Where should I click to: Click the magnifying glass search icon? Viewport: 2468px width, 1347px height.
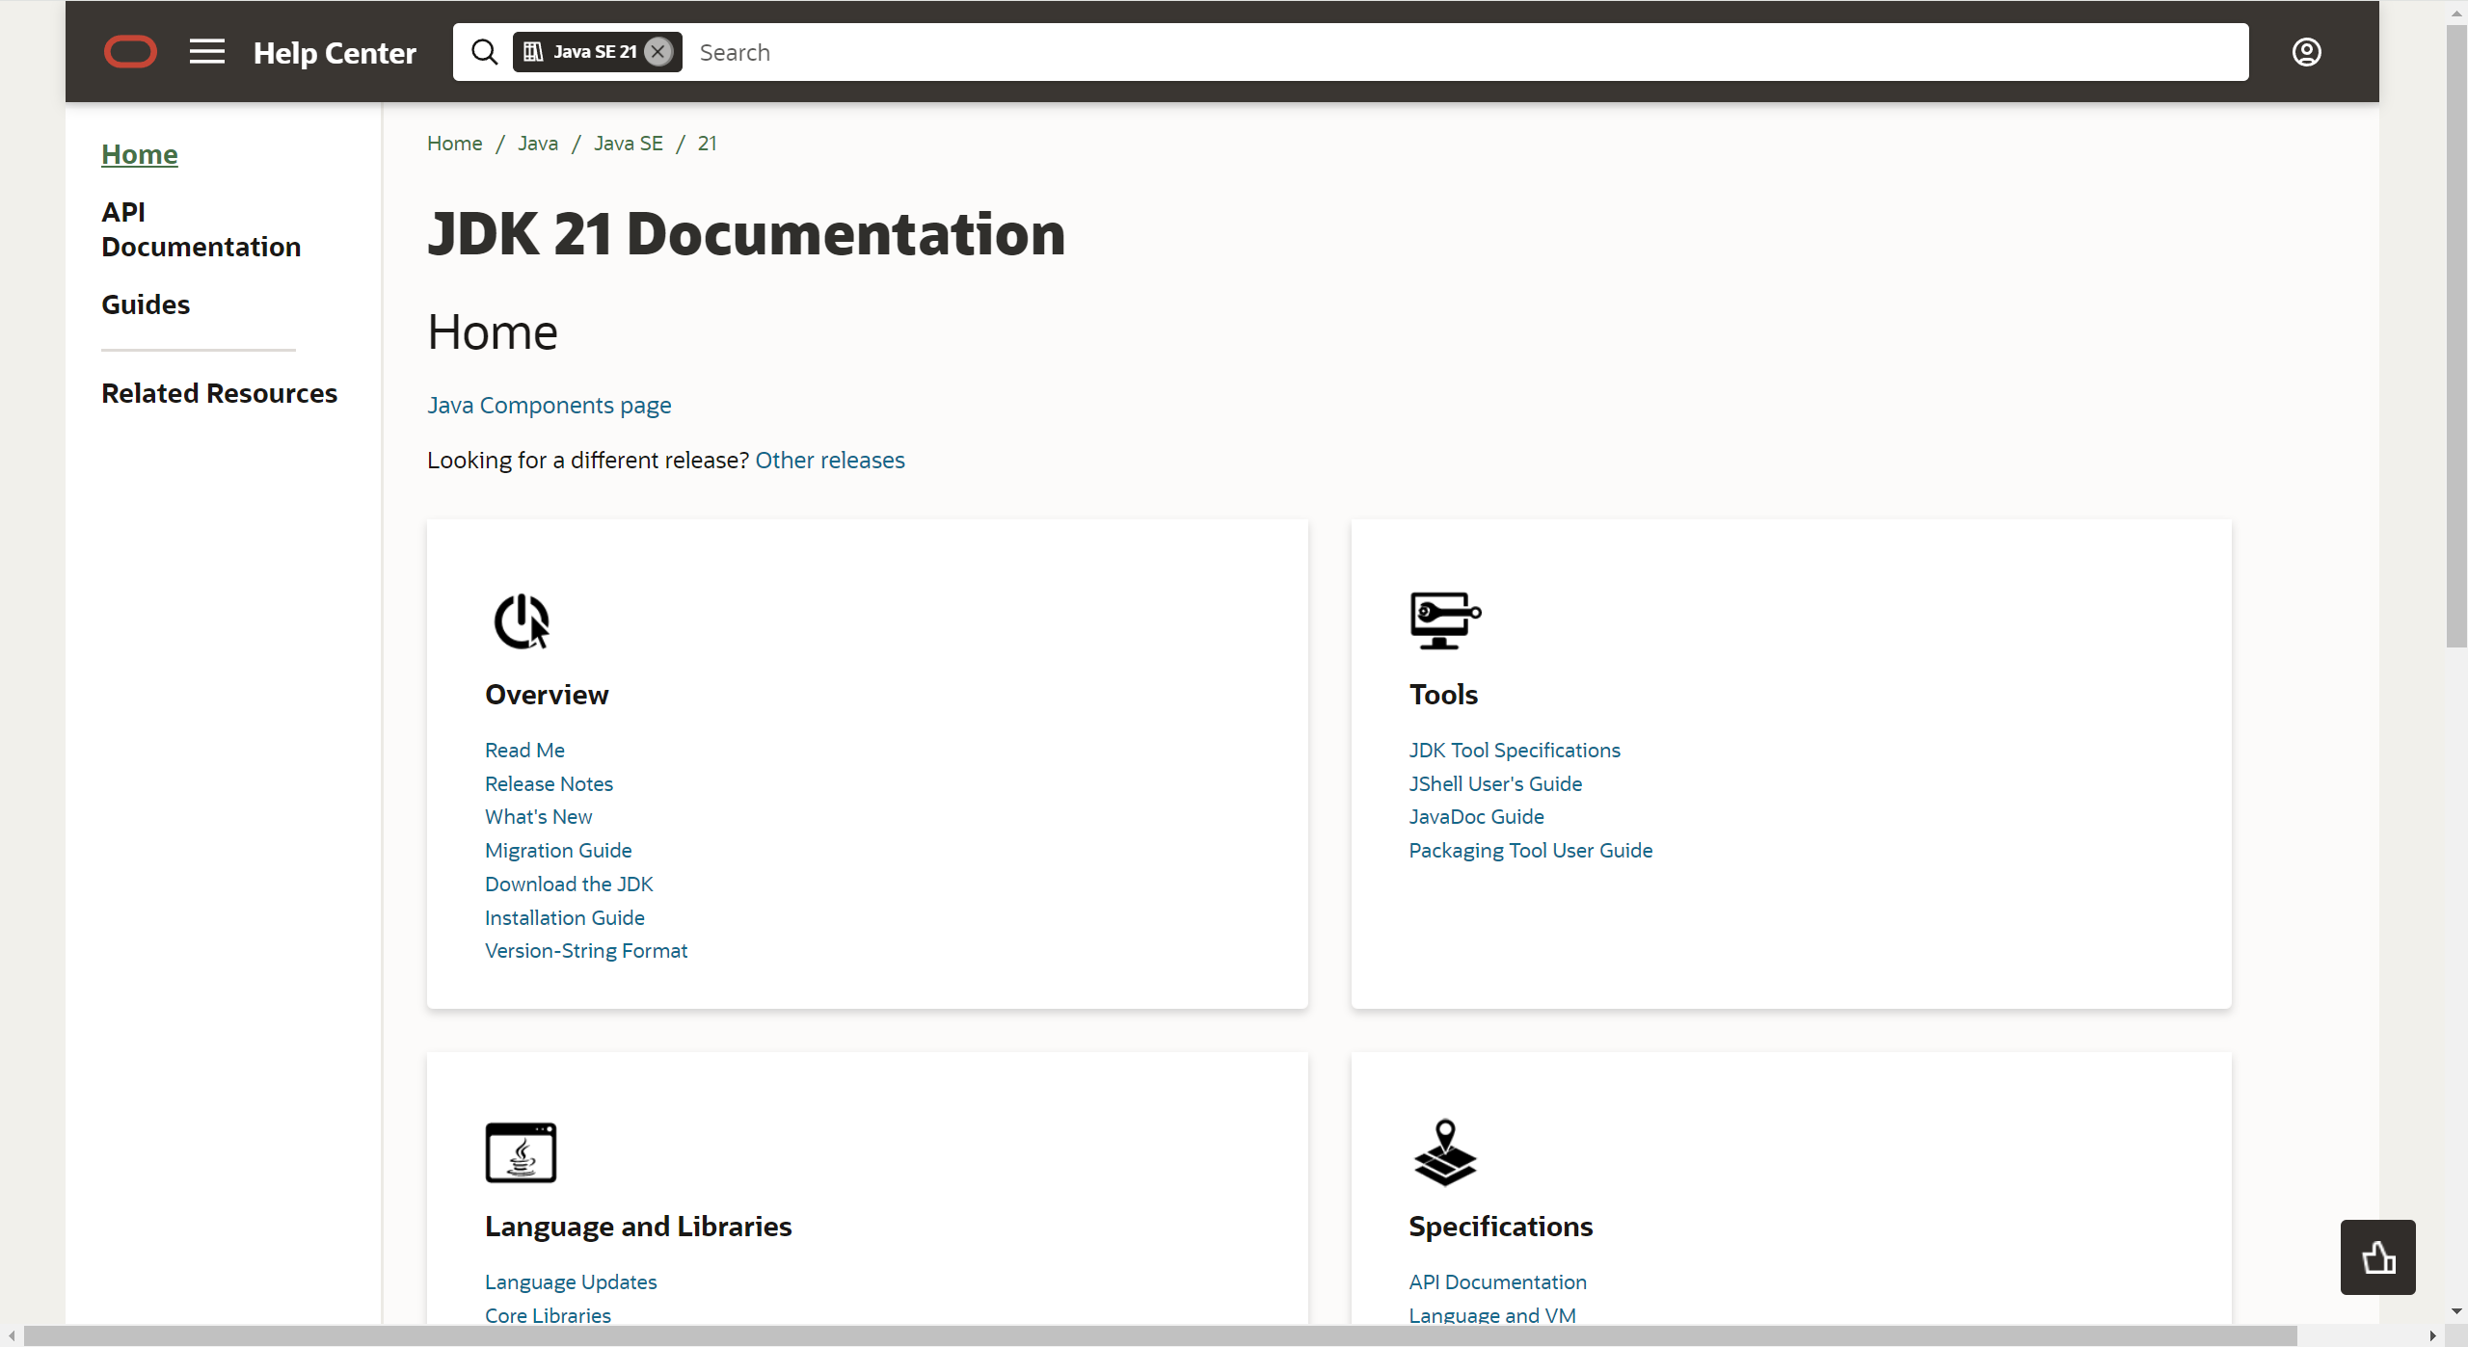[x=484, y=52]
